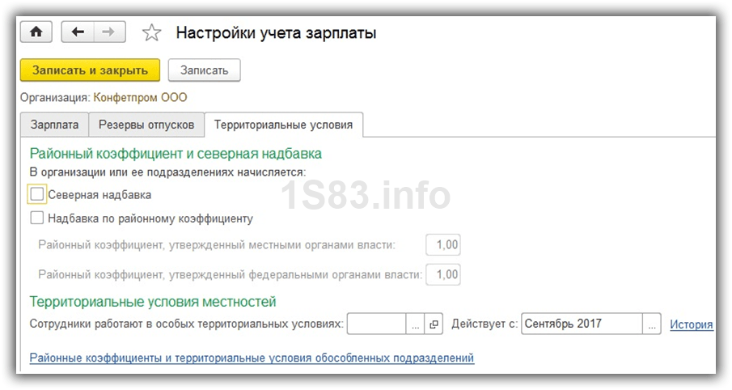Open the Резервы отпусков tab

(146, 125)
